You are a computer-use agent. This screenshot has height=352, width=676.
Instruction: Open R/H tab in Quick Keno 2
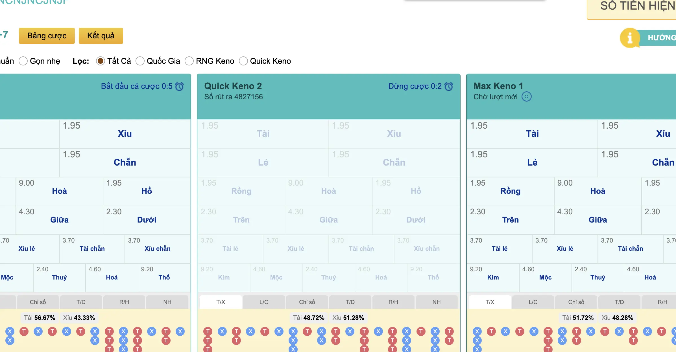click(393, 302)
